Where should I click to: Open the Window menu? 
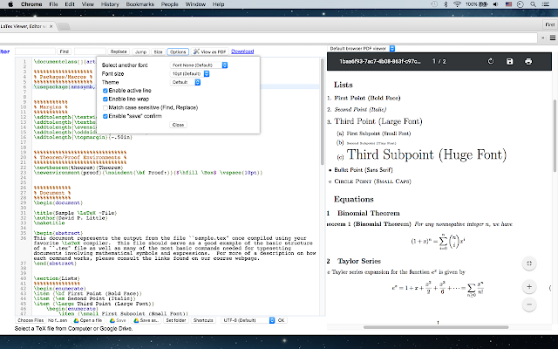195,4
